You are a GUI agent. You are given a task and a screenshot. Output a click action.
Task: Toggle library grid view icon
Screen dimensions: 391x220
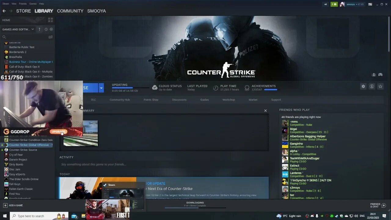(x=50, y=20)
